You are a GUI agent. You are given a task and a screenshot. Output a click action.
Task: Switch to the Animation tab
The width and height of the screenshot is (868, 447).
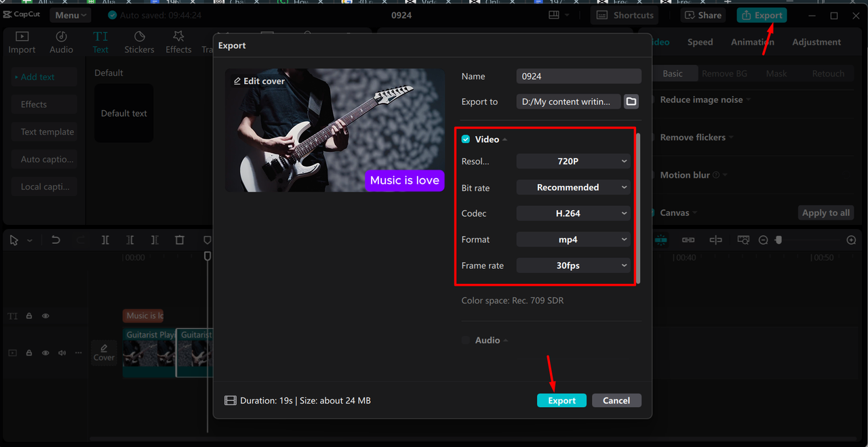pyautogui.click(x=752, y=42)
